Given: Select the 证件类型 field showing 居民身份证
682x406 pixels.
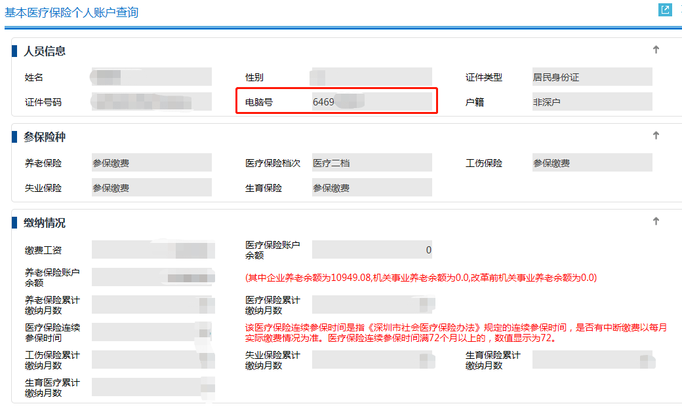Looking at the screenshot, I should click(590, 77).
